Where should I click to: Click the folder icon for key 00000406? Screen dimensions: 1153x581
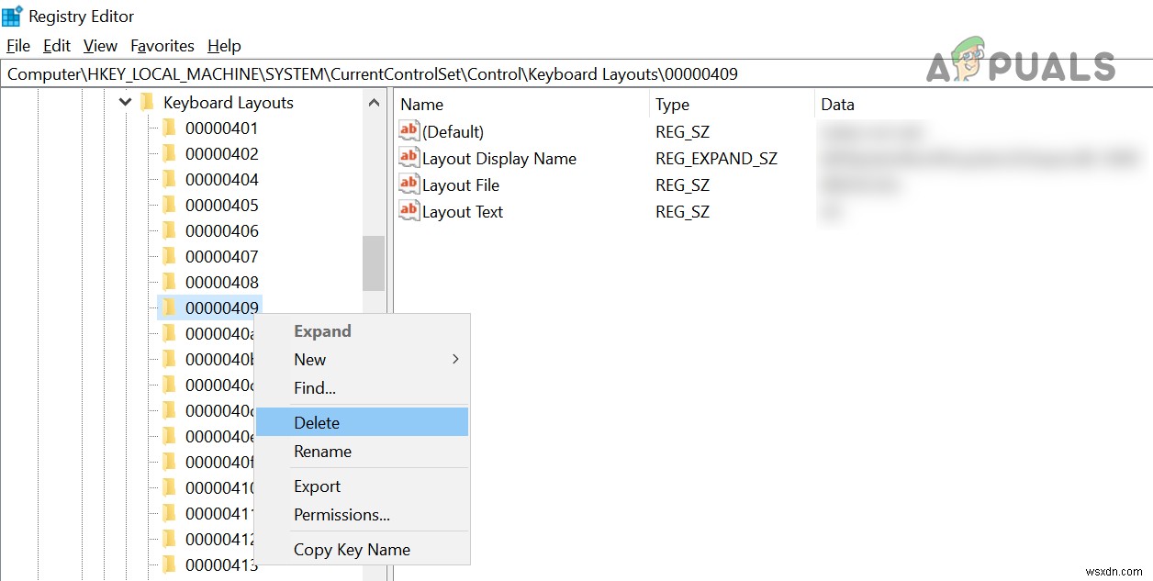169,231
